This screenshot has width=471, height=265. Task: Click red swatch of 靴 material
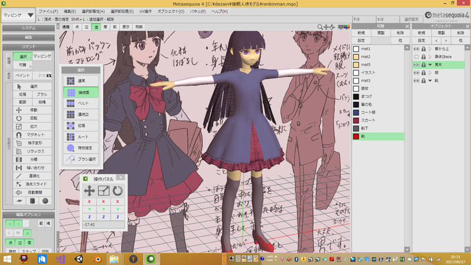coord(356,137)
